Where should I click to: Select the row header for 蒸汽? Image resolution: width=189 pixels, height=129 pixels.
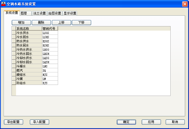pos(14,70)
